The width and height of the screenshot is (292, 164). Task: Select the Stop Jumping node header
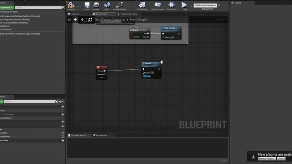tap(171, 29)
